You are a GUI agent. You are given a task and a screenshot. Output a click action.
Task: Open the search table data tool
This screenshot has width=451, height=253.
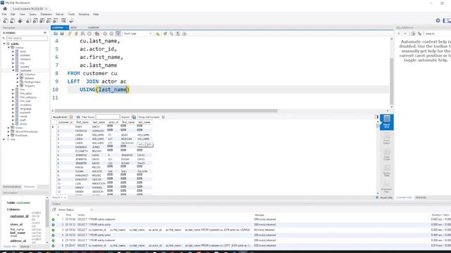point(63,20)
